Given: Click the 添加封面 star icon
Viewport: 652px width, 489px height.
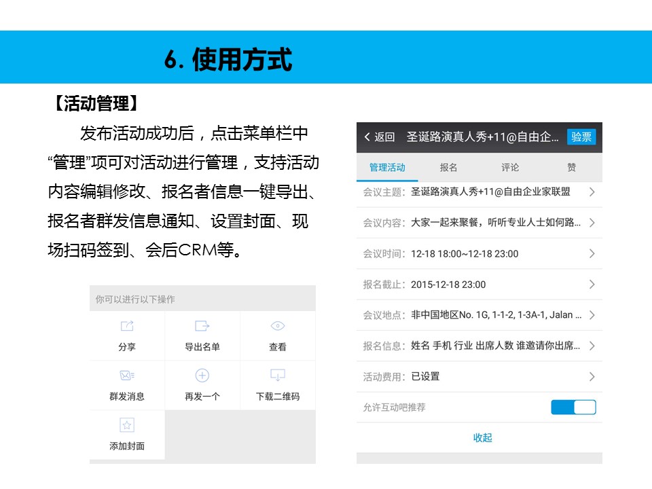Looking at the screenshot, I should pos(127,425).
